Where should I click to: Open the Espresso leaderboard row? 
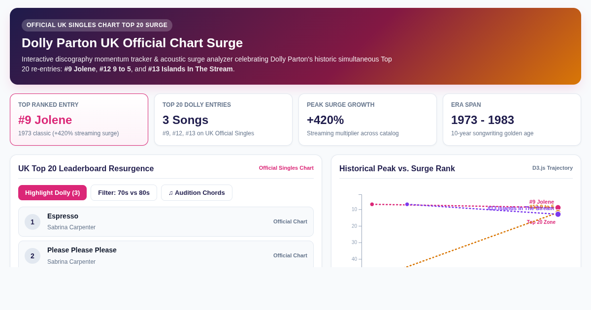coord(166,221)
